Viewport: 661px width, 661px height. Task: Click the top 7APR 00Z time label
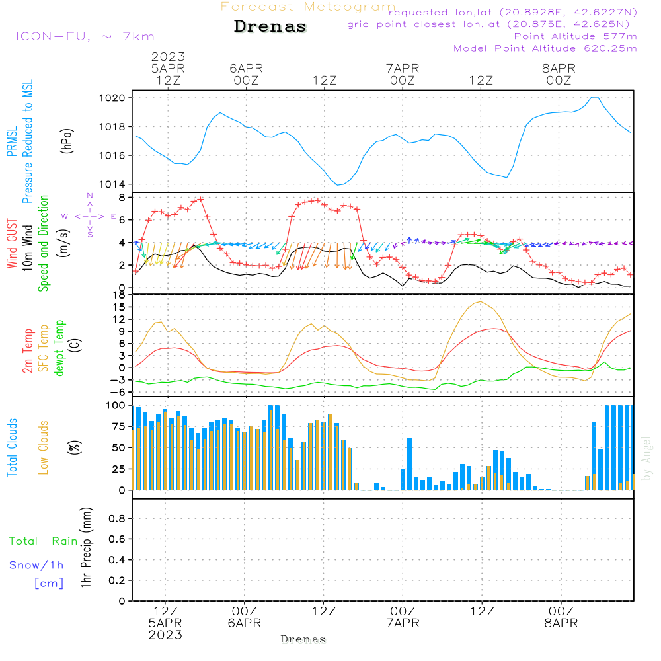[403, 74]
